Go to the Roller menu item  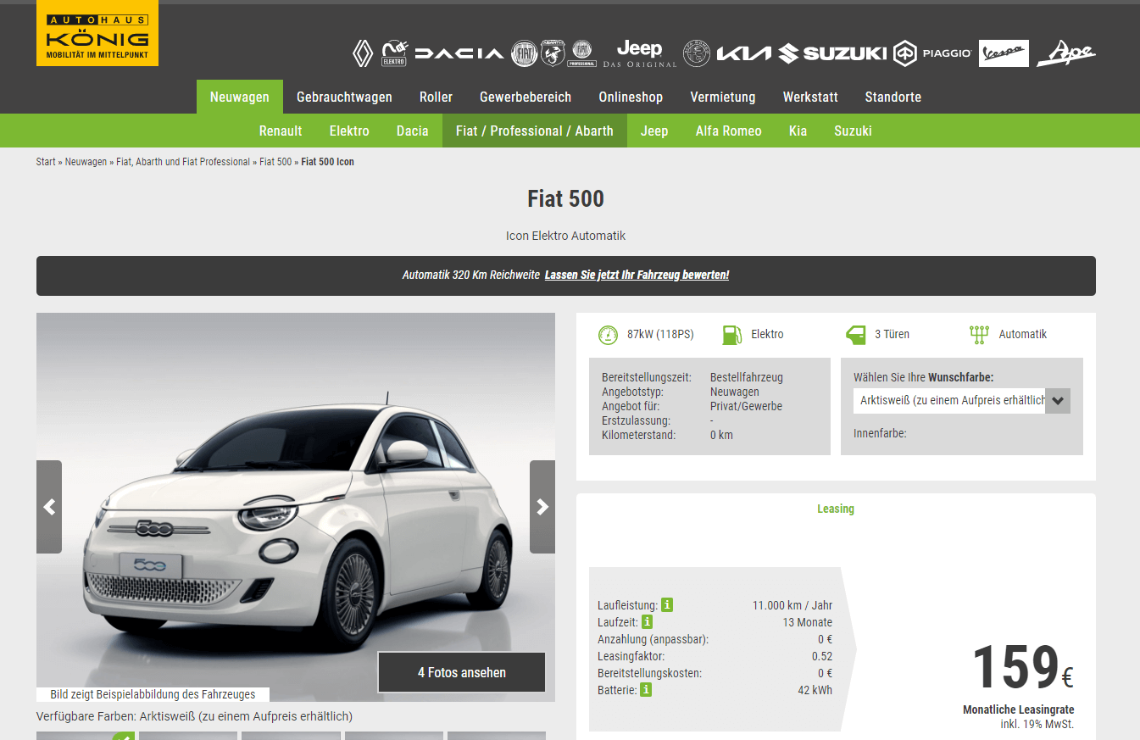coord(436,97)
